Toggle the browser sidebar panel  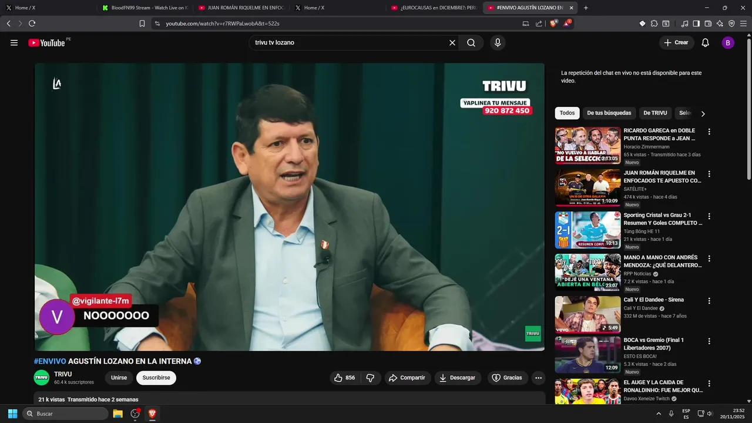(x=696, y=23)
